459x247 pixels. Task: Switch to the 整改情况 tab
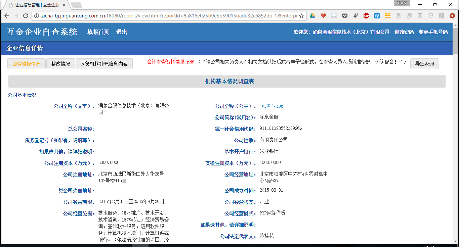[x=61, y=64]
